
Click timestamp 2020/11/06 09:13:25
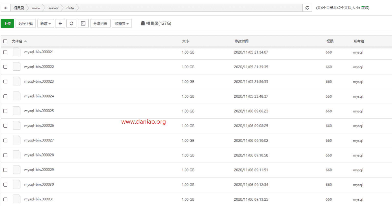coord(251,199)
